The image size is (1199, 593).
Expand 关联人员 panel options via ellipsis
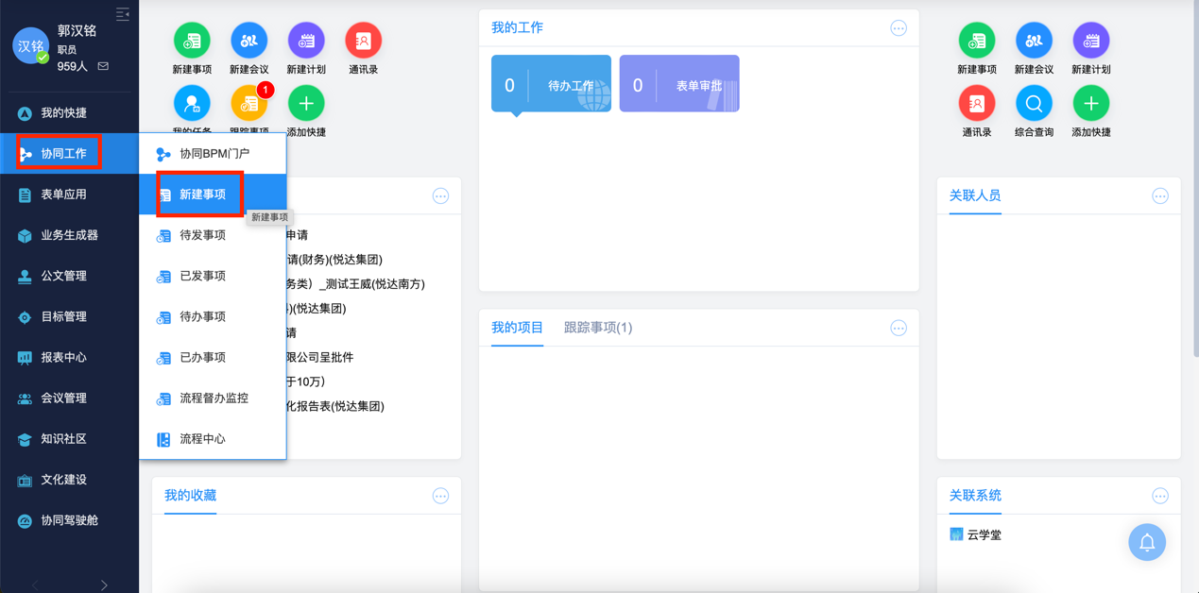click(x=1160, y=195)
